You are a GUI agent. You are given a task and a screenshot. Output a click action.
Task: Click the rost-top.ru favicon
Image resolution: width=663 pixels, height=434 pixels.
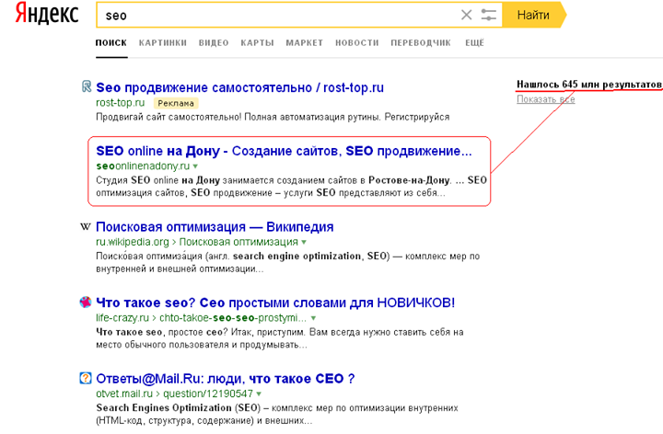tap(87, 87)
